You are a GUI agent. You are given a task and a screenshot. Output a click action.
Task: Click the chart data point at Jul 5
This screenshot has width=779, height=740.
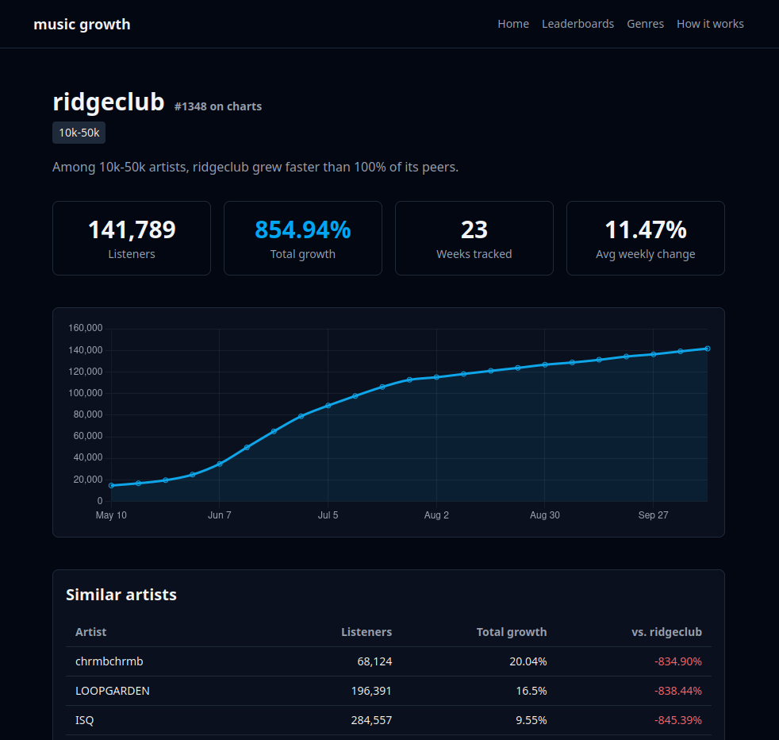(328, 406)
